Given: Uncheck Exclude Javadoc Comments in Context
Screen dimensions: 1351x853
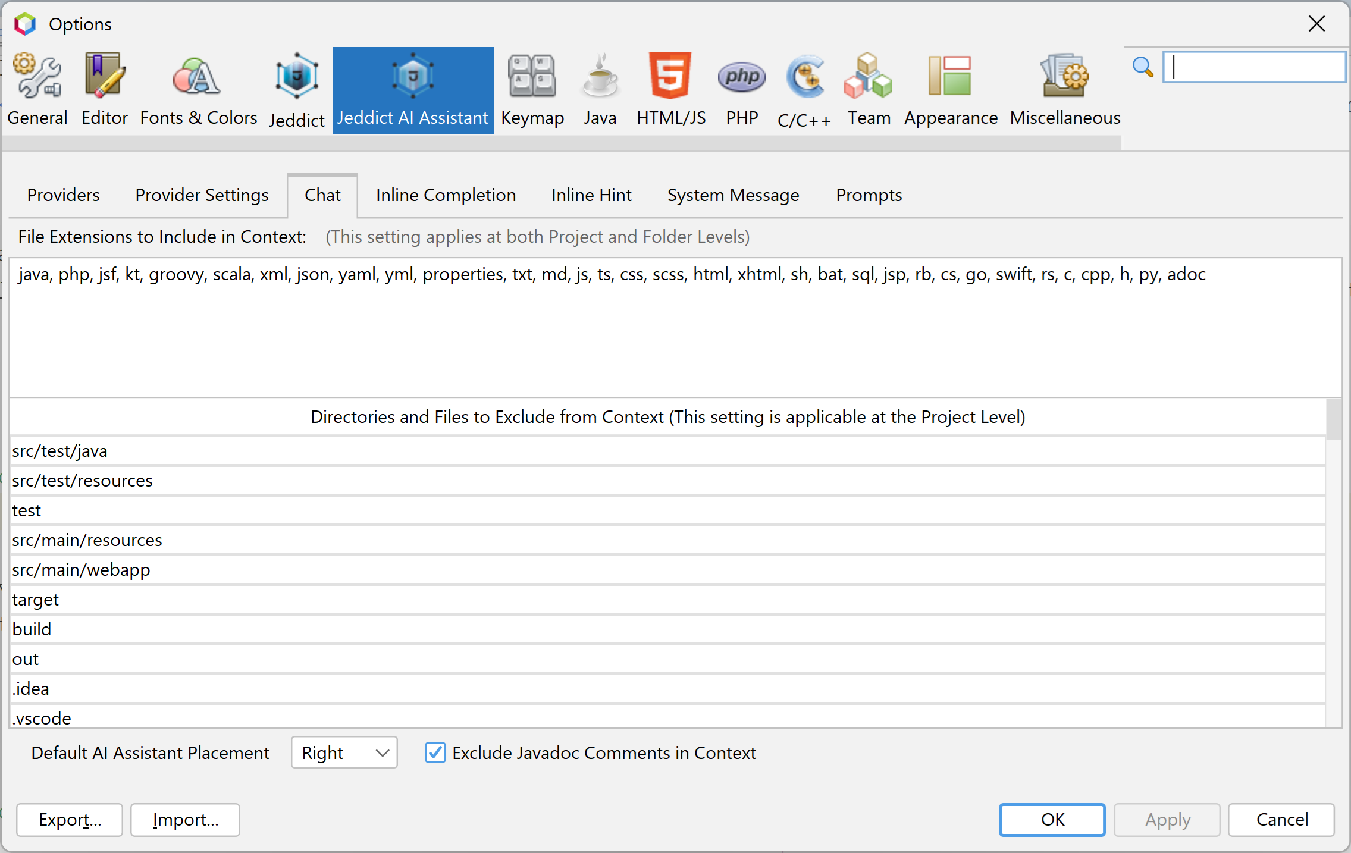Looking at the screenshot, I should [x=435, y=752].
